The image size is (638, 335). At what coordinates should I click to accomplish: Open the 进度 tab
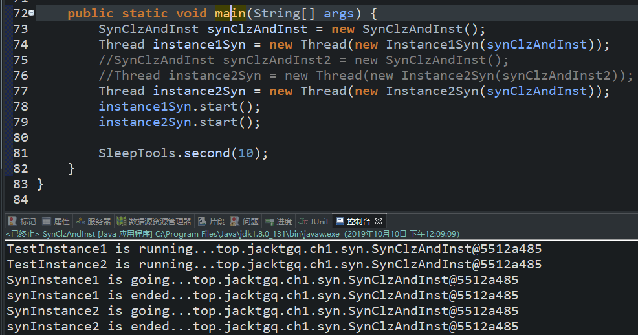pyautogui.click(x=279, y=222)
